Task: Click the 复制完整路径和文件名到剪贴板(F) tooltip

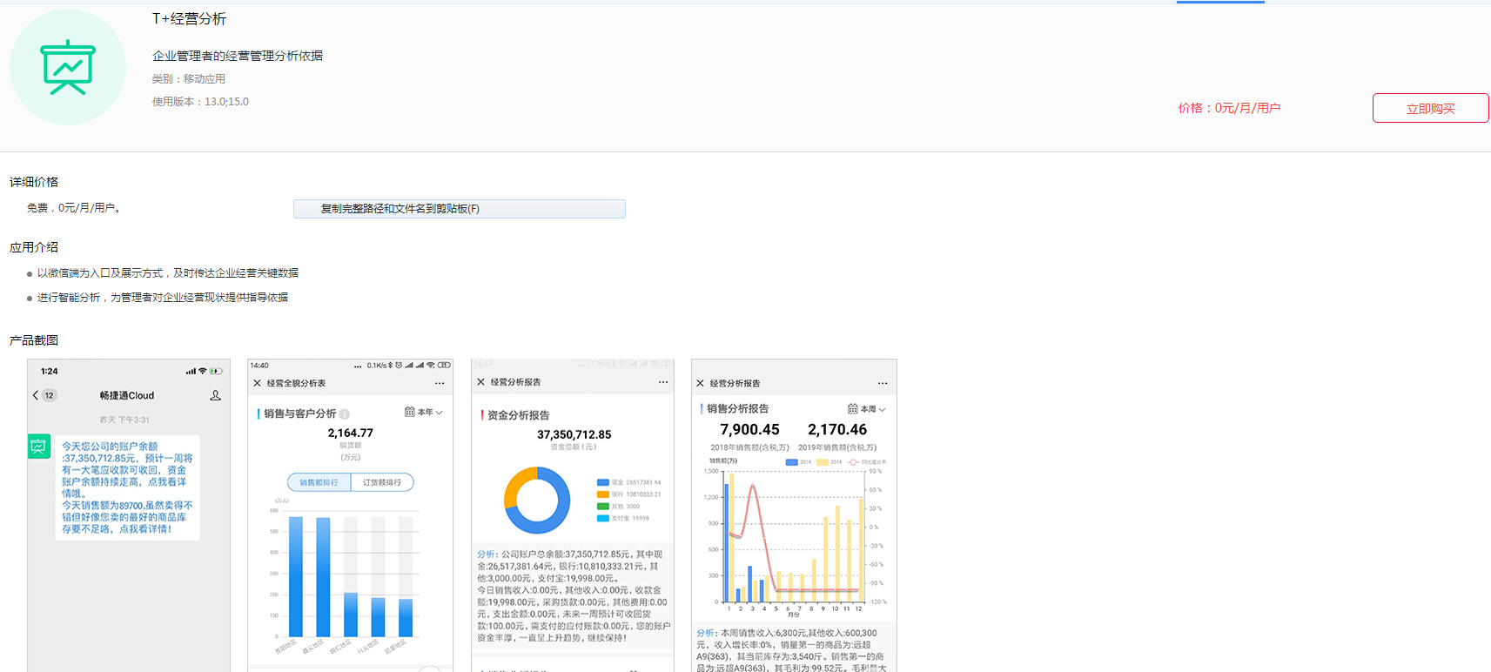Action: pyautogui.click(x=460, y=209)
